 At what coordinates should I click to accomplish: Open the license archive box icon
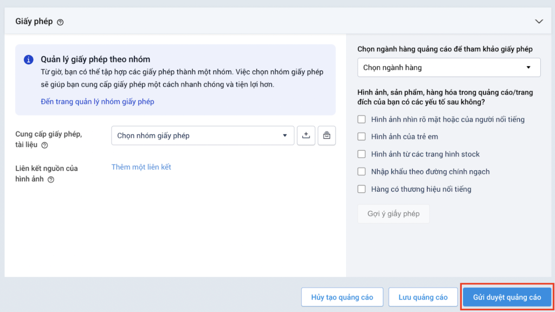tap(326, 135)
